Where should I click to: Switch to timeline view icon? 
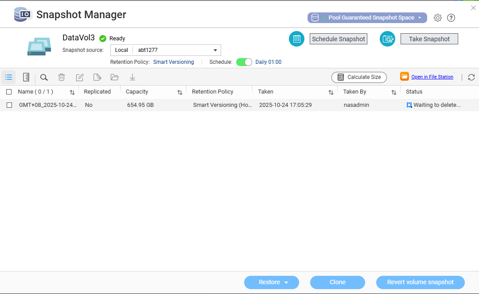26,77
